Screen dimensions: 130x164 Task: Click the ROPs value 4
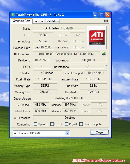point(42,66)
